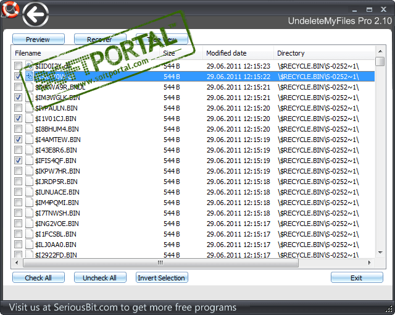Select file icon of $I8BHUM4.BIN
This screenshot has height=315, width=395.
pos(29,129)
